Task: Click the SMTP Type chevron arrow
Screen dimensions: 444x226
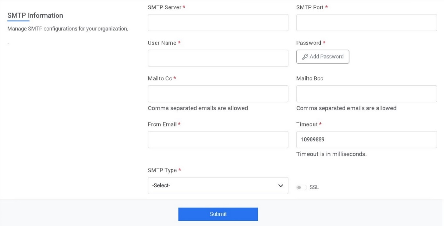Action: click(281, 186)
